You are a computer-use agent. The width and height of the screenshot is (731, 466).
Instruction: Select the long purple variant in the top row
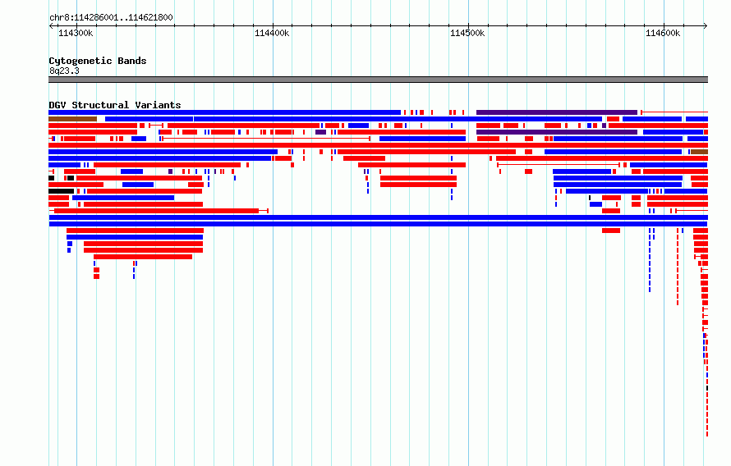(x=557, y=112)
